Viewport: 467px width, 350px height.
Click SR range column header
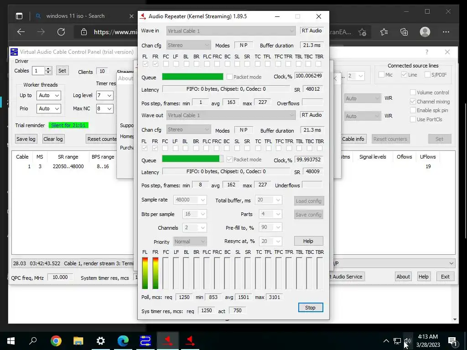[68, 157]
